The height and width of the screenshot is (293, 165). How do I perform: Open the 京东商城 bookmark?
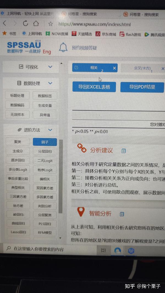click(106, 34)
